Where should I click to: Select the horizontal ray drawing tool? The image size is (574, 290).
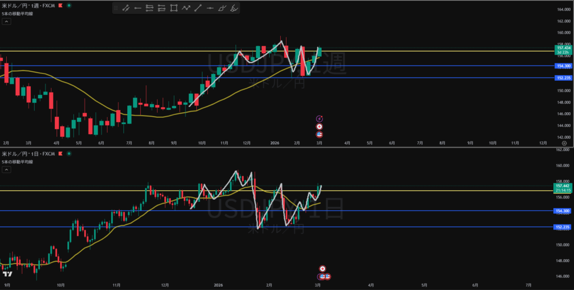pyautogui.click(x=137, y=8)
